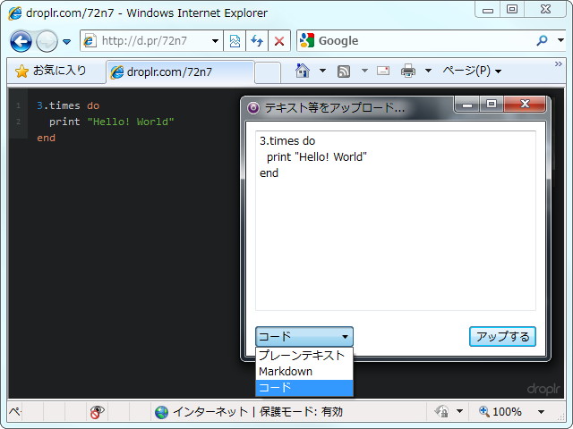Expand the Home button dropdown arrow

322,71
